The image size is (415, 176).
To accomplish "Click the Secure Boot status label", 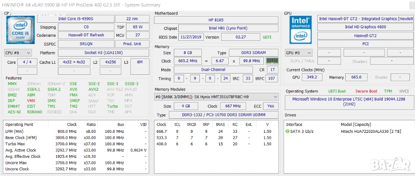I will click(x=366, y=91).
